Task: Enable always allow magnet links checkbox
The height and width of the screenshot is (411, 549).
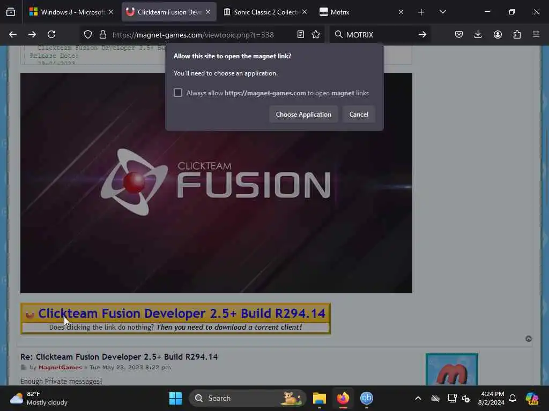Action: pos(178,93)
